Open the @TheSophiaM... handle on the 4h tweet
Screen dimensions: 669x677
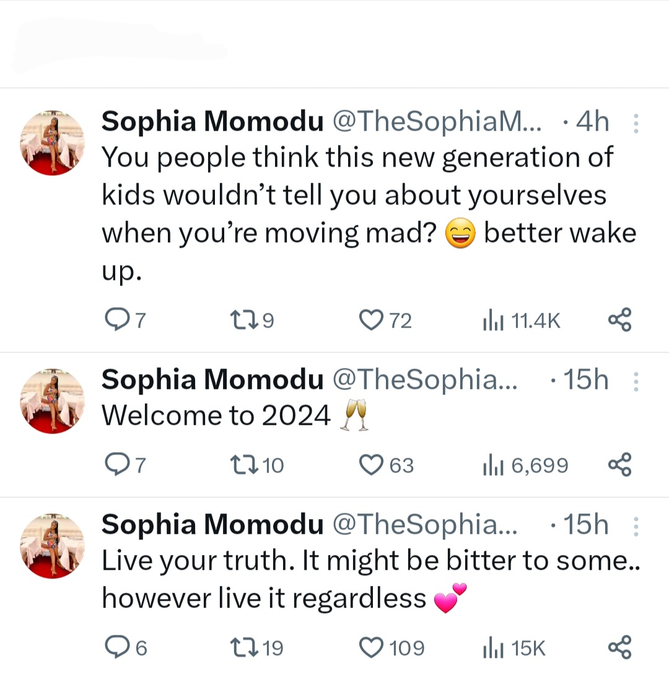[437, 122]
